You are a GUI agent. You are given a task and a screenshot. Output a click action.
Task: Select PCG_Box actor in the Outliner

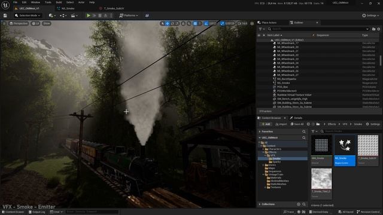point(318,87)
